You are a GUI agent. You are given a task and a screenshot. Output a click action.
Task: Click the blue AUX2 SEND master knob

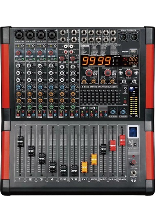coord(123,112)
